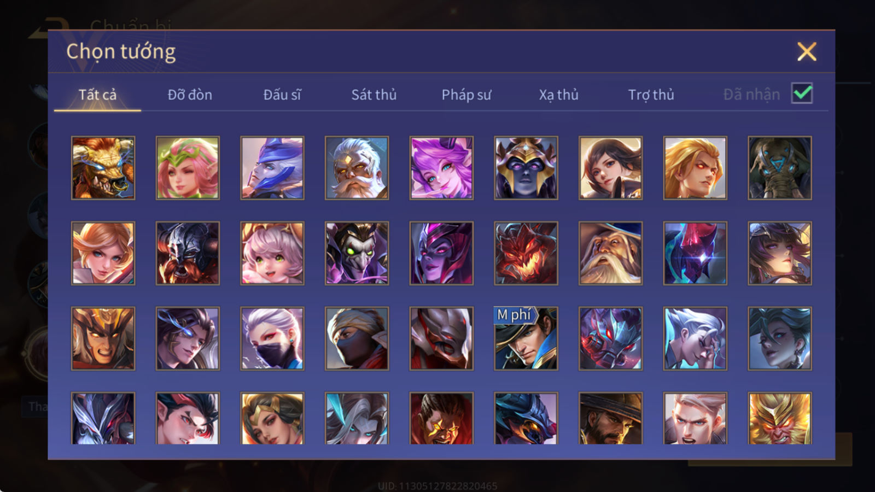Screen dimensions: 875x492
Task: Open the Đấu sĩ tab
Action: pos(282,95)
